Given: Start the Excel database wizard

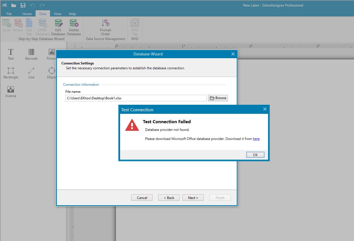Looking at the screenshot, I should point(7,26).
